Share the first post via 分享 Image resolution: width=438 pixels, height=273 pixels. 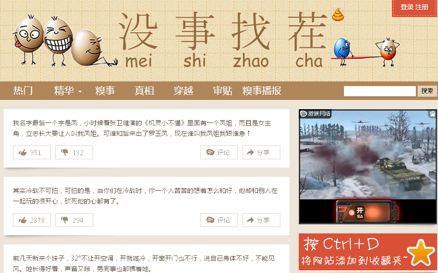pyautogui.click(x=261, y=152)
